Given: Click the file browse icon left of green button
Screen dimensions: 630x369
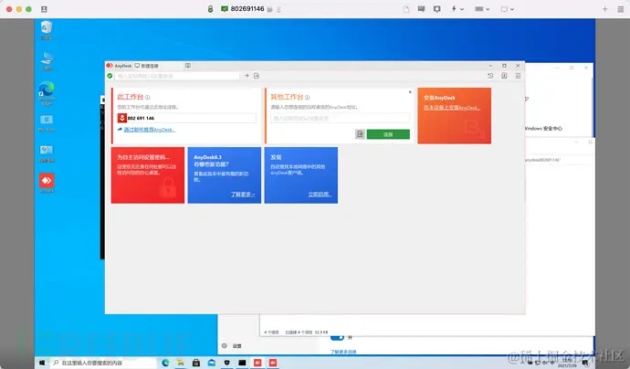Looking at the screenshot, I should tap(360, 134).
